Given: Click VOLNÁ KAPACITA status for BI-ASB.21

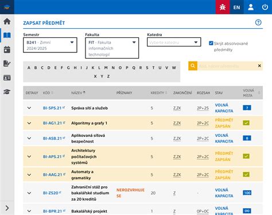Looking at the screenshot, I should coord(224,138).
